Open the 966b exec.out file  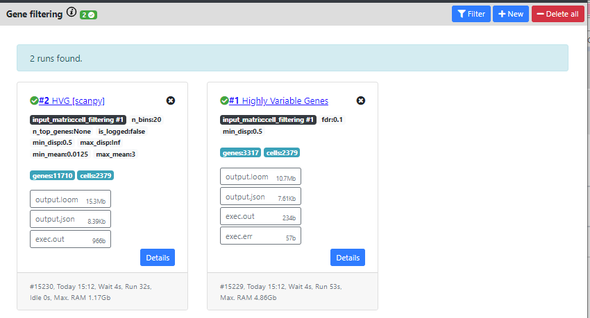coord(70,240)
